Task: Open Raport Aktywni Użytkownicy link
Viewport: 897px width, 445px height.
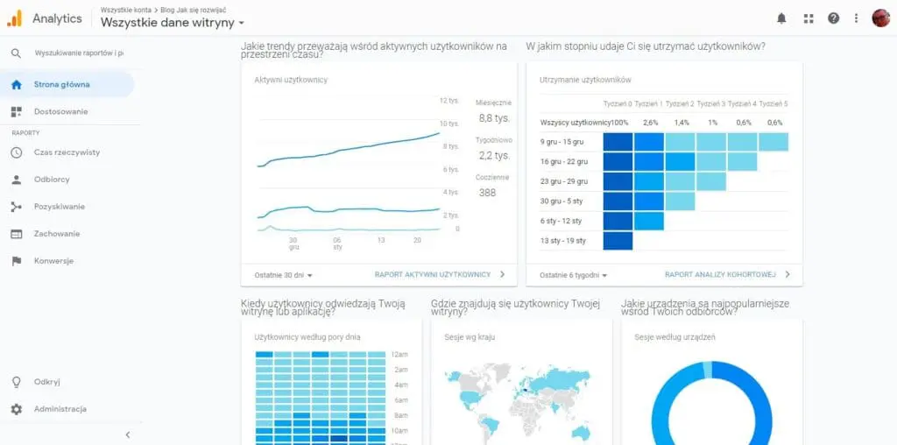Action: 433,274
